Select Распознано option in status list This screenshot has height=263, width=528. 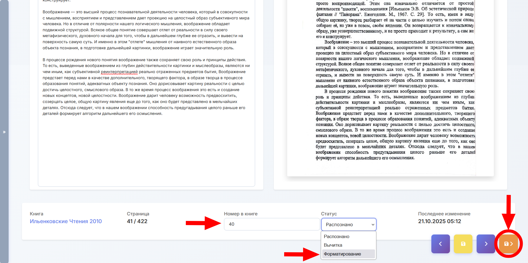(x=337, y=236)
